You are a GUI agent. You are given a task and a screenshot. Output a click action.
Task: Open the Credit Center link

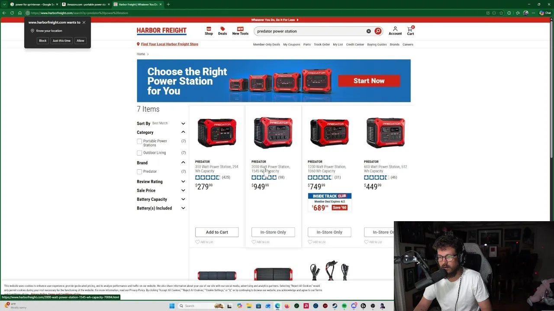click(355, 44)
